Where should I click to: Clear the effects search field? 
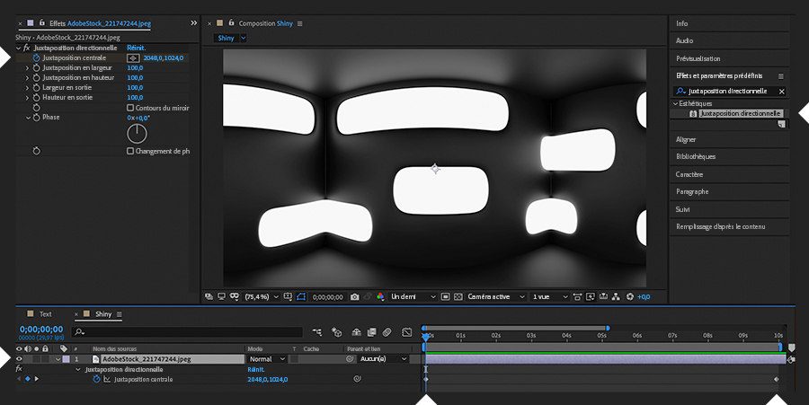point(781,91)
